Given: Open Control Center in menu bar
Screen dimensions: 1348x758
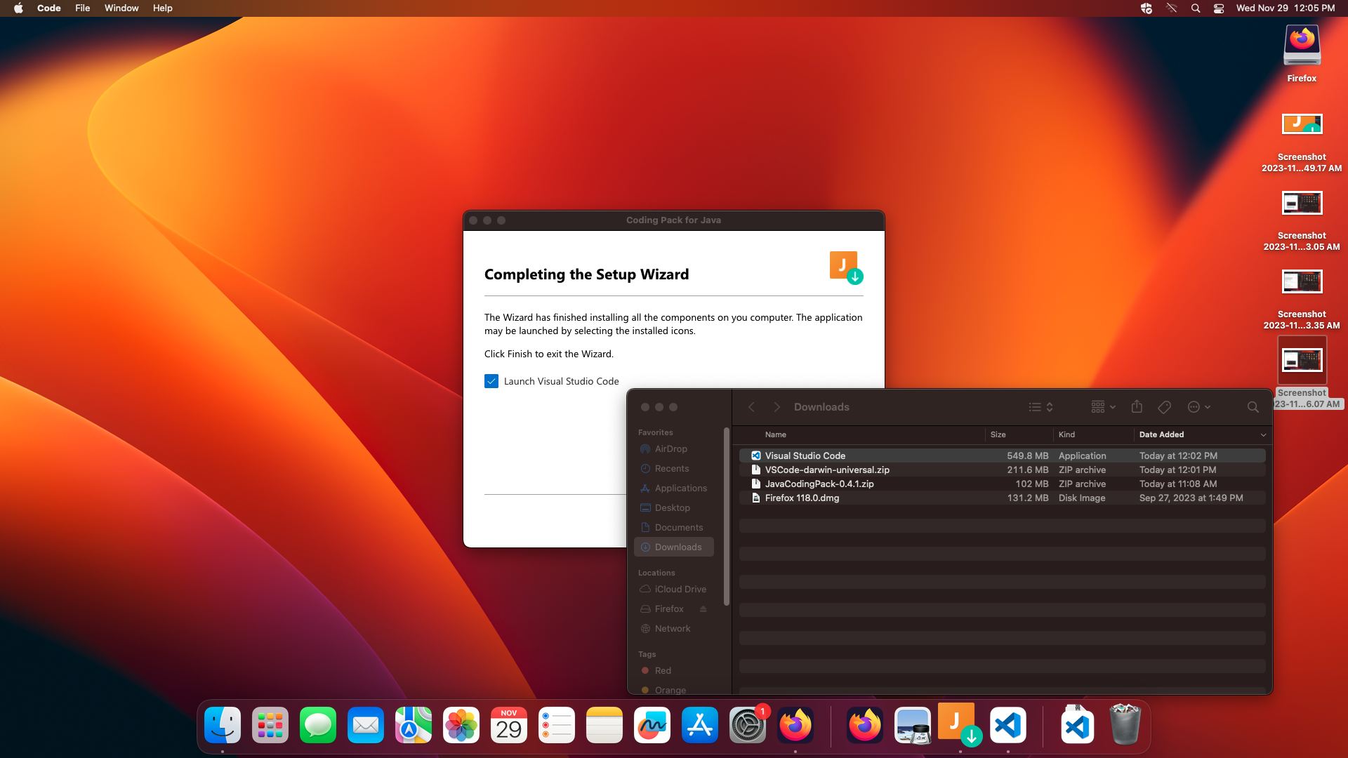Looking at the screenshot, I should click(1219, 8).
